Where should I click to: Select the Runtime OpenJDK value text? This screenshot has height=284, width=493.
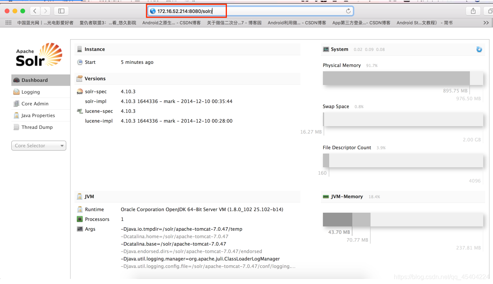pos(202,209)
